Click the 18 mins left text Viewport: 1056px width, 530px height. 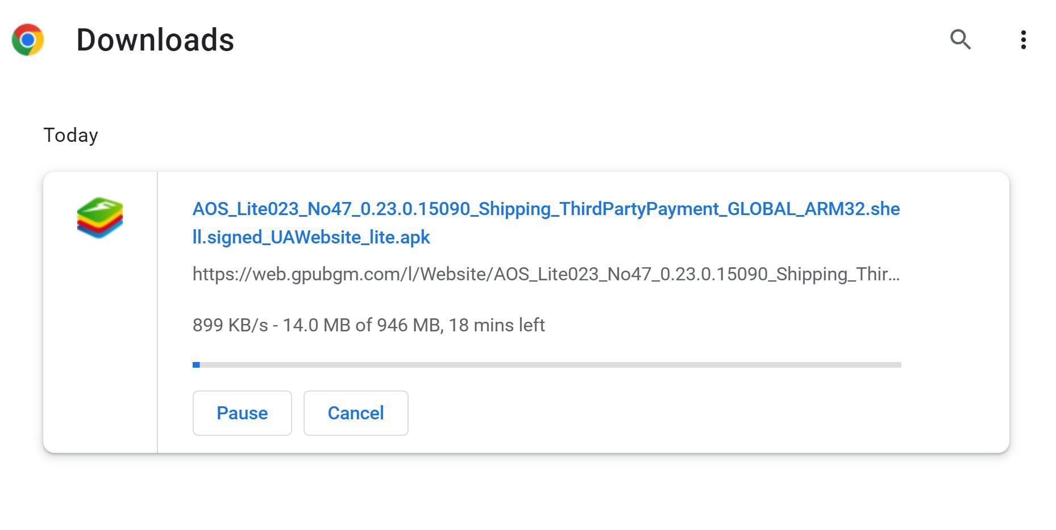497,326
